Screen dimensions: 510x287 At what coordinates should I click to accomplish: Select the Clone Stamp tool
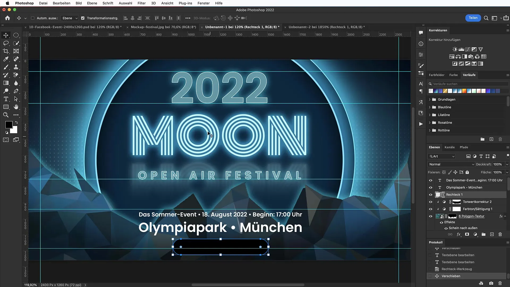pos(16,67)
